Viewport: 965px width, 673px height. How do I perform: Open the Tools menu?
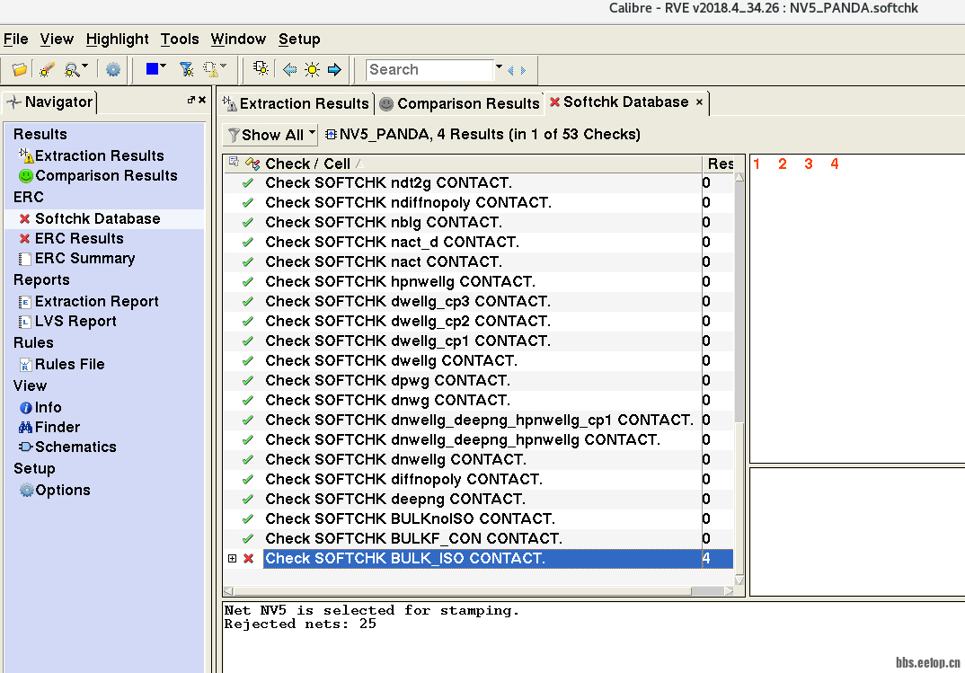[180, 40]
